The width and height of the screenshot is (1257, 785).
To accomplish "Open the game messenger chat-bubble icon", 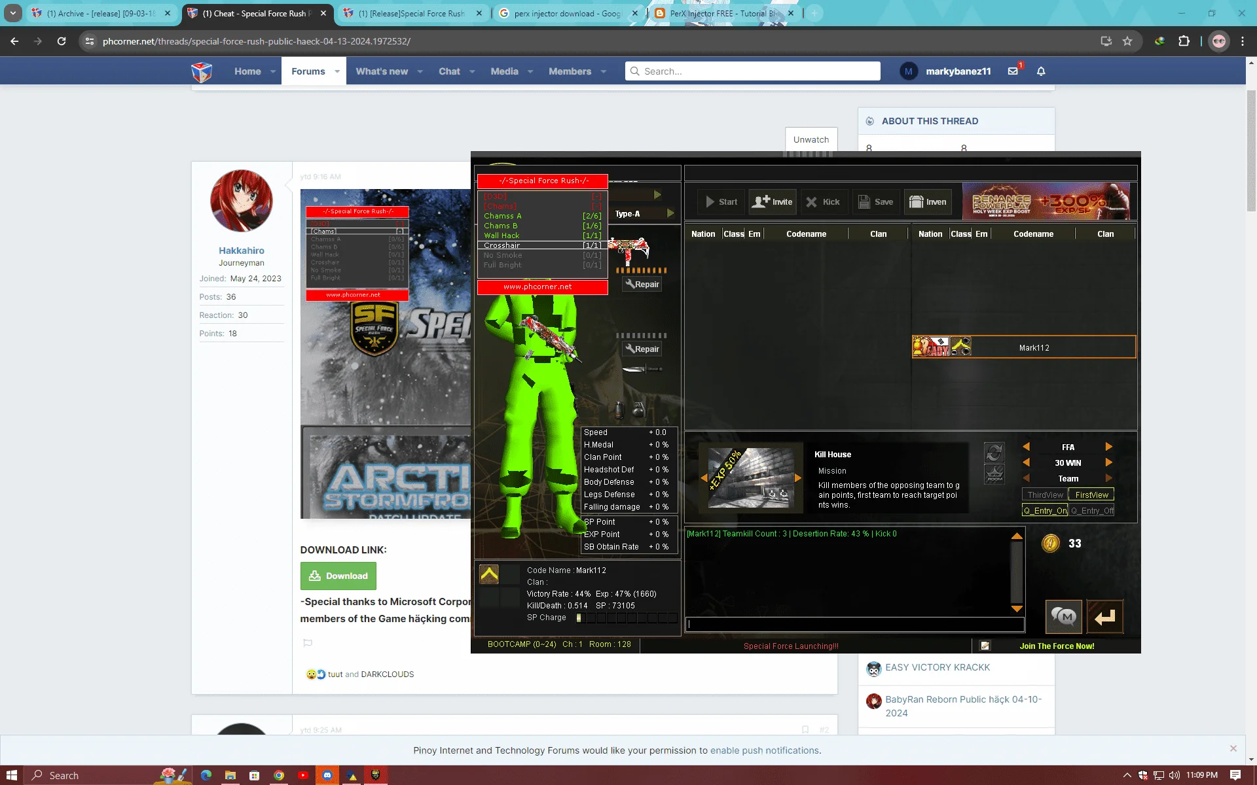I will [x=1063, y=616].
